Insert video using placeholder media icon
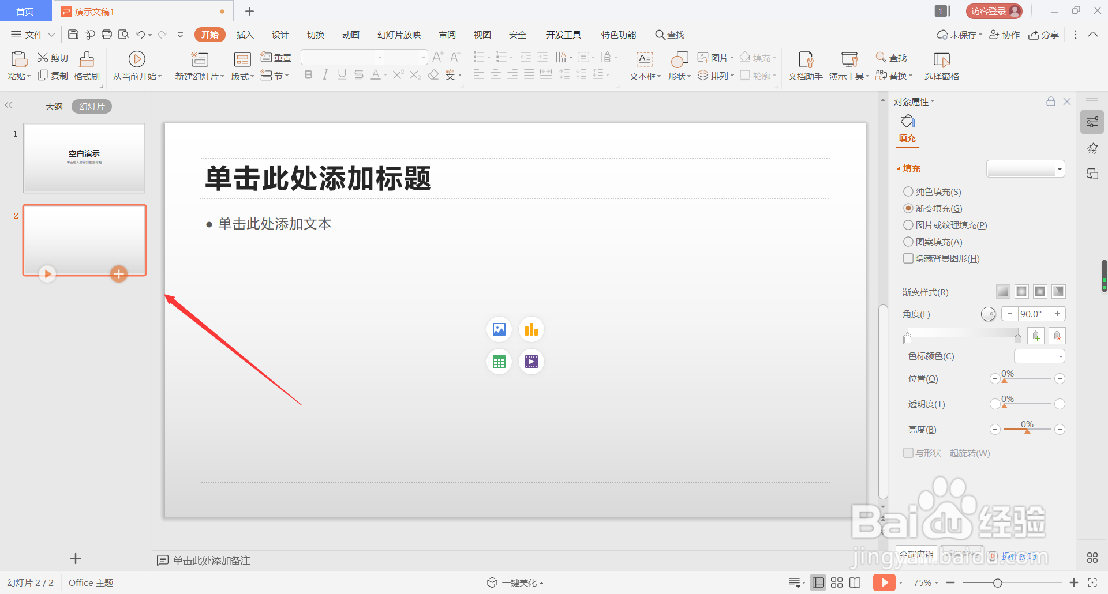Image resolution: width=1108 pixels, height=594 pixels. tap(531, 362)
